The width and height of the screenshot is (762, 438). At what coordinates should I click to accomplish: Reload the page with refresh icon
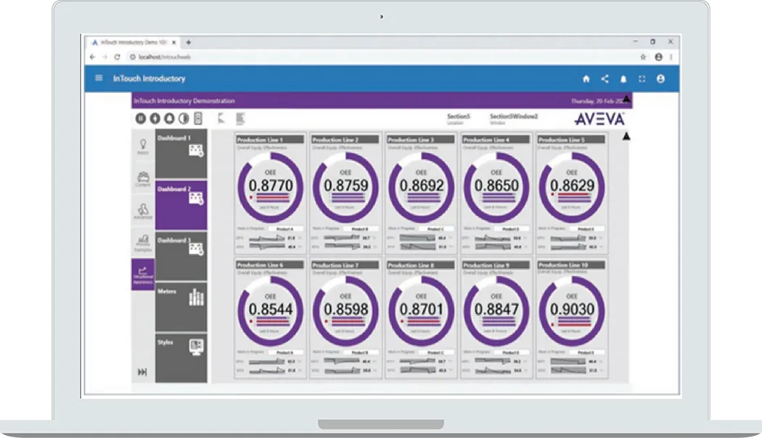pos(117,57)
